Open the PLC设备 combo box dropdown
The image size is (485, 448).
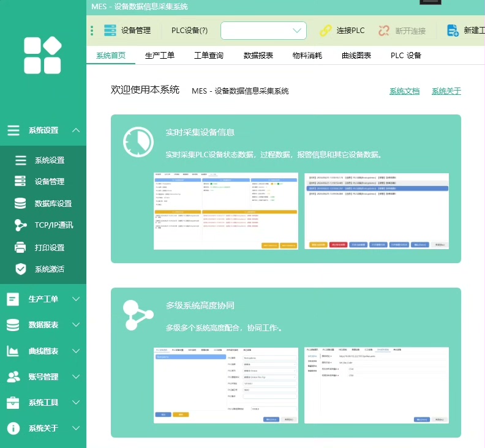[297, 31]
